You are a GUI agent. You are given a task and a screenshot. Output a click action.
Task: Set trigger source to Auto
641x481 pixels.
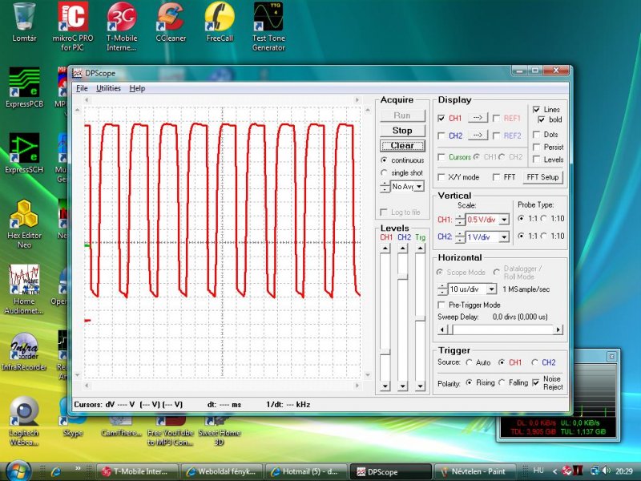point(469,362)
